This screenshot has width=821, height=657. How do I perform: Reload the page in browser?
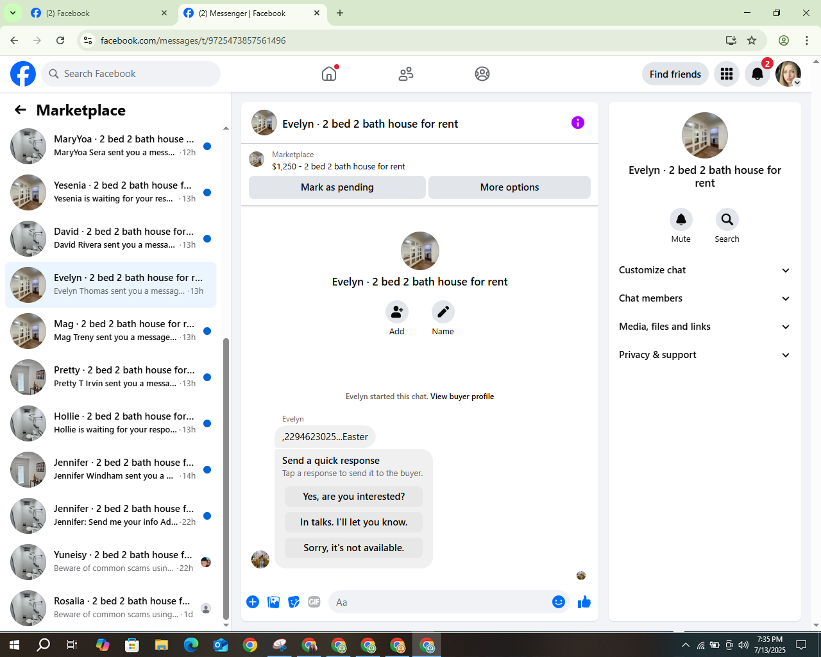(60, 40)
